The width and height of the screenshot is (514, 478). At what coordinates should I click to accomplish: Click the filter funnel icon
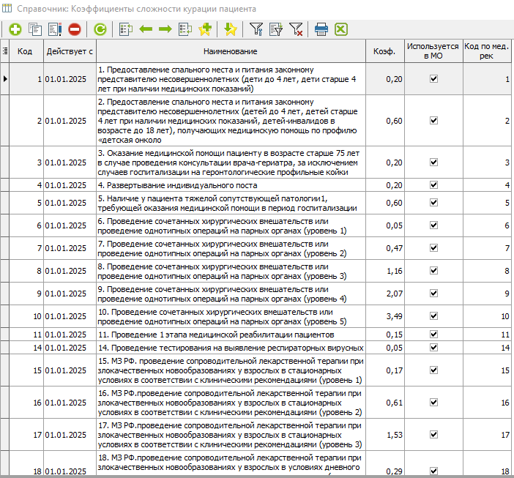click(x=256, y=29)
